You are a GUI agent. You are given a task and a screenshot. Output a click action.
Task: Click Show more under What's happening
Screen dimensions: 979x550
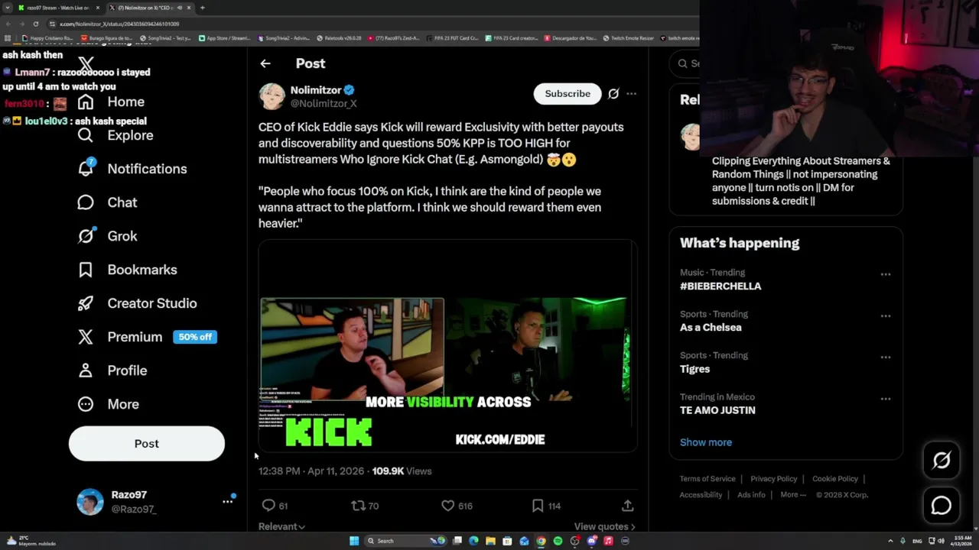pyautogui.click(x=706, y=442)
